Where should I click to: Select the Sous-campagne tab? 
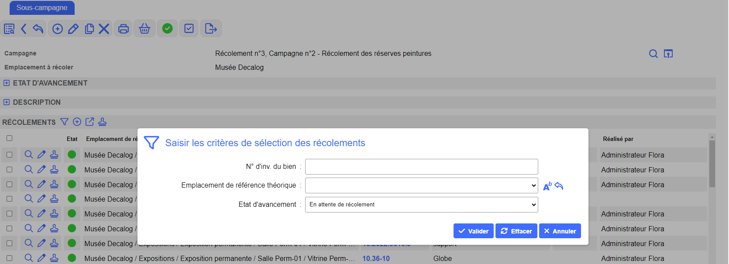pyautogui.click(x=42, y=8)
